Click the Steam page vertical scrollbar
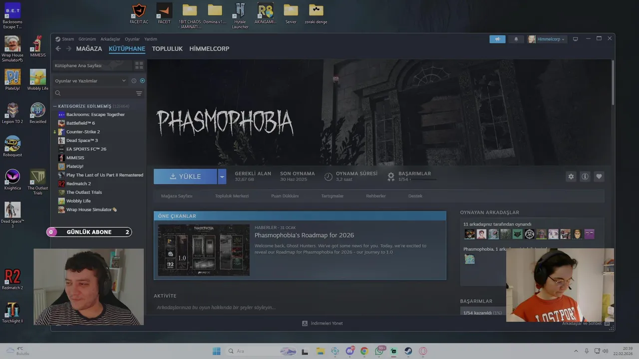 (x=613, y=83)
